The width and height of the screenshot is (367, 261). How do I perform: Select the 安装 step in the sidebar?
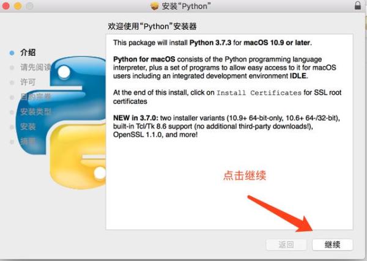[28, 127]
